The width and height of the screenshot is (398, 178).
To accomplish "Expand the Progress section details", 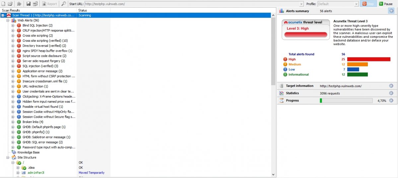I will point(391,100).
